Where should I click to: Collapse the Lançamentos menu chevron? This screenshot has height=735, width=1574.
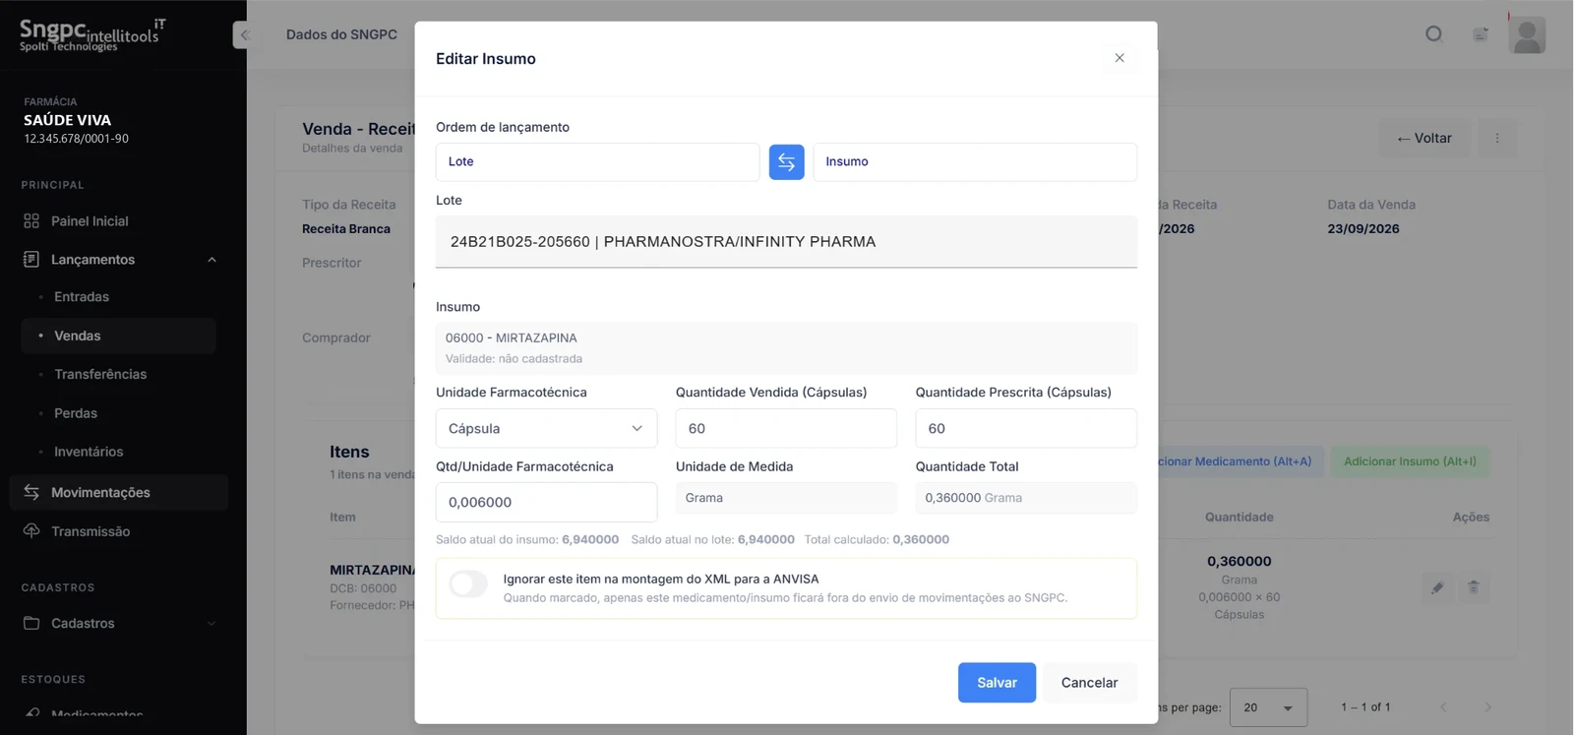[x=212, y=260]
